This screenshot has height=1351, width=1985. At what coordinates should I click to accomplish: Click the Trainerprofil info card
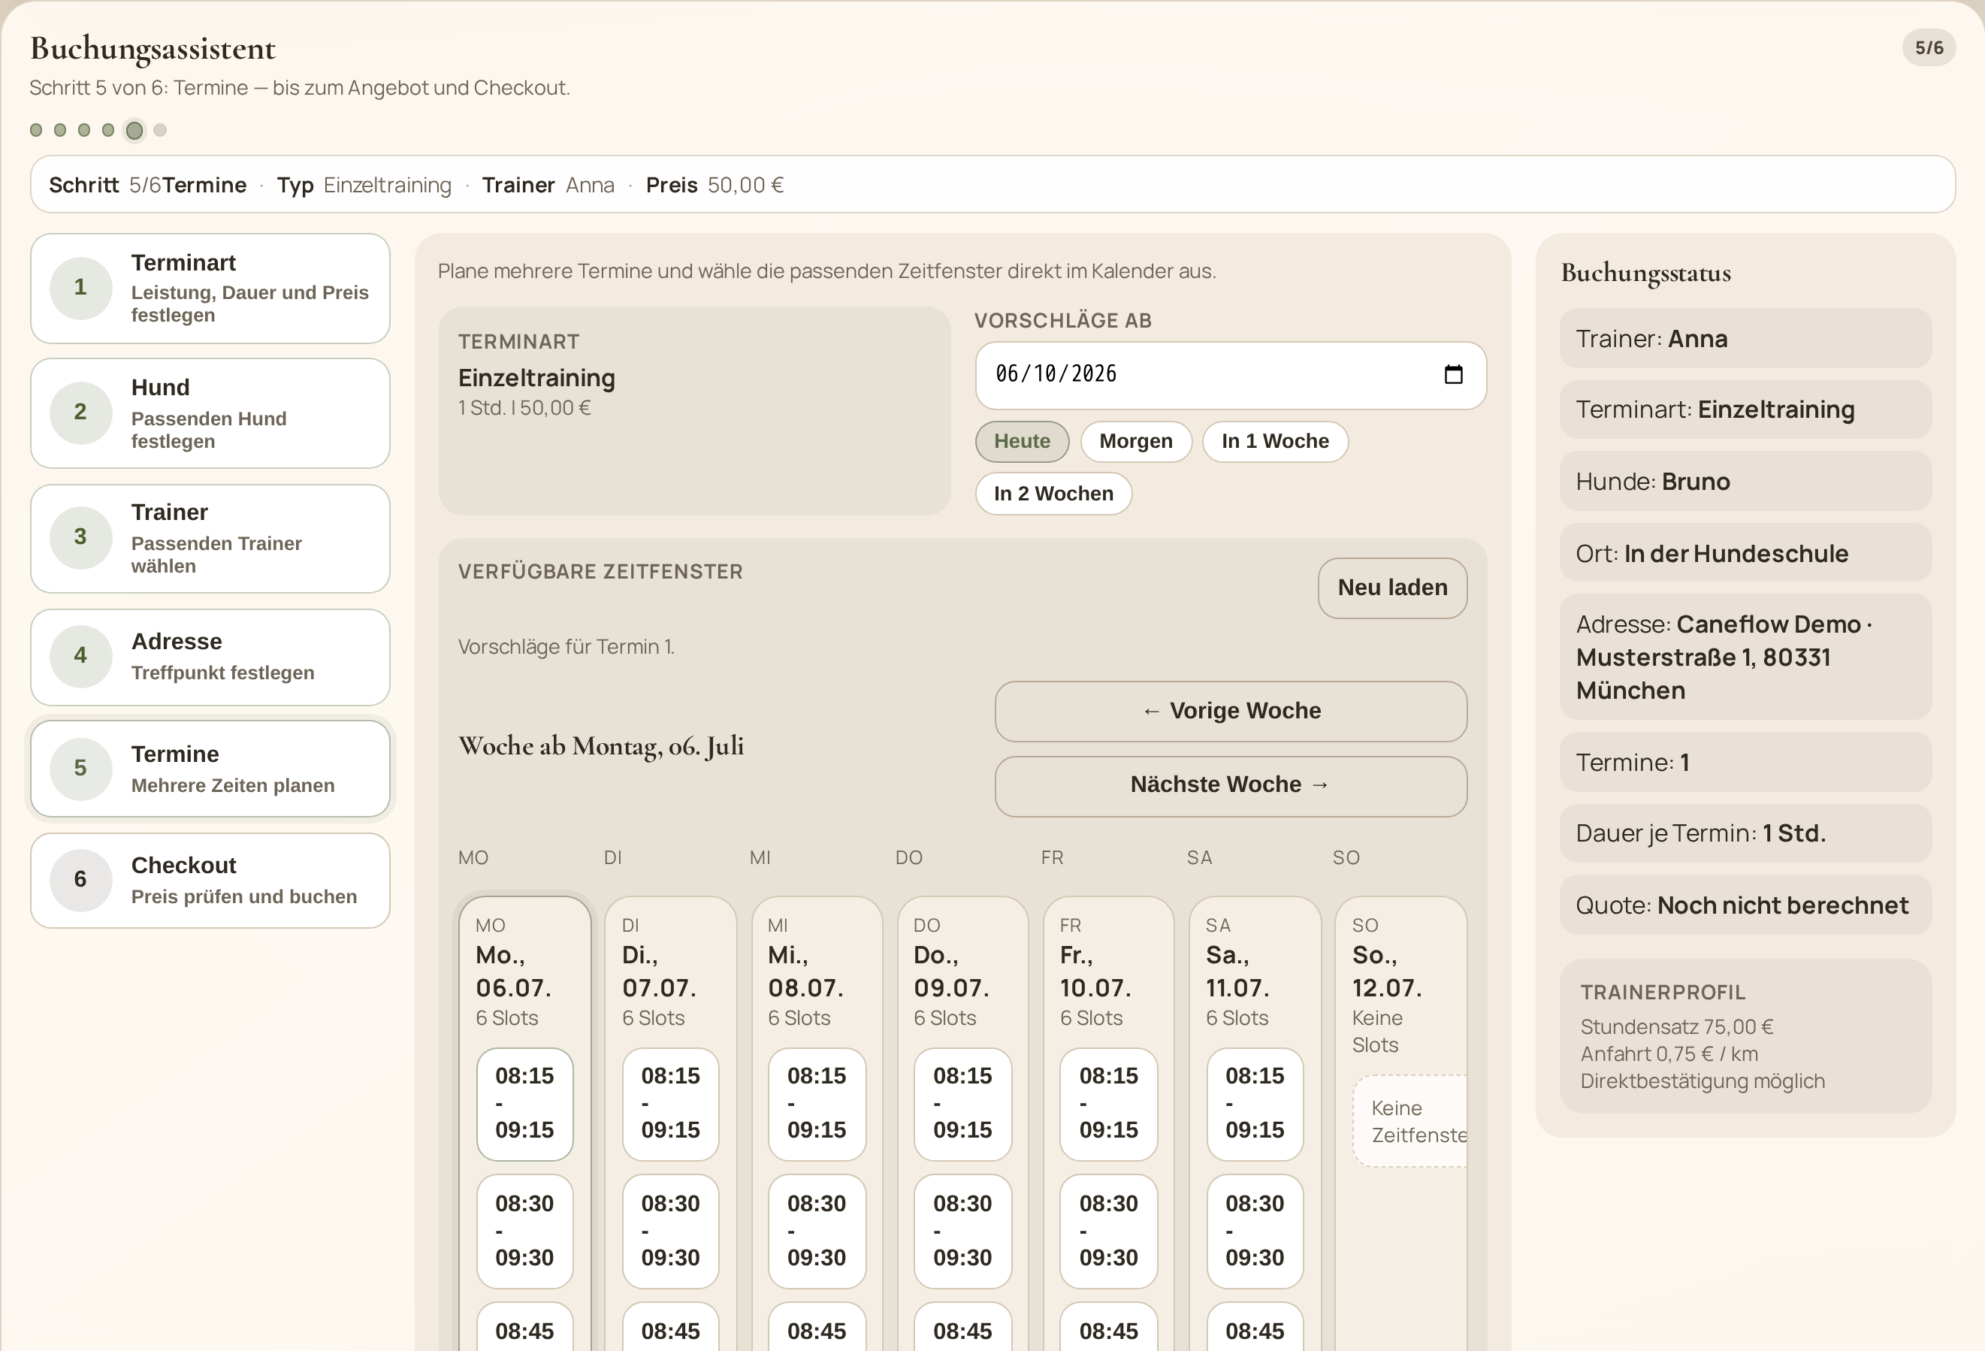tap(1745, 1036)
